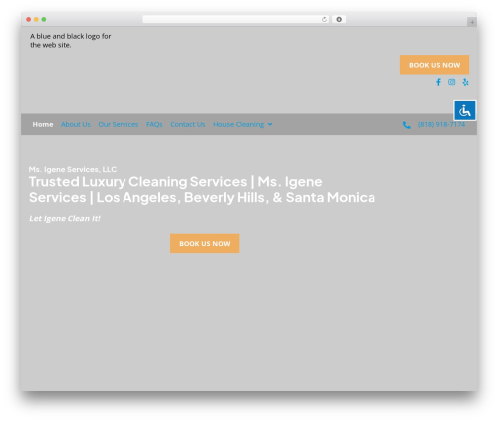Open the FAQs menu item
This screenshot has height=421, width=498.
[154, 124]
